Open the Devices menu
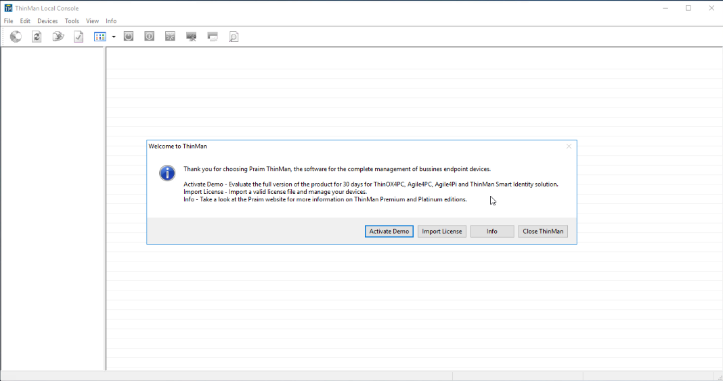Image resolution: width=723 pixels, height=381 pixels. 47,21
